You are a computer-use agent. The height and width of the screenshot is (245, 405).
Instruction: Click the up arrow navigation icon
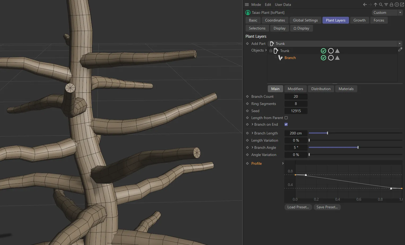(x=376, y=5)
